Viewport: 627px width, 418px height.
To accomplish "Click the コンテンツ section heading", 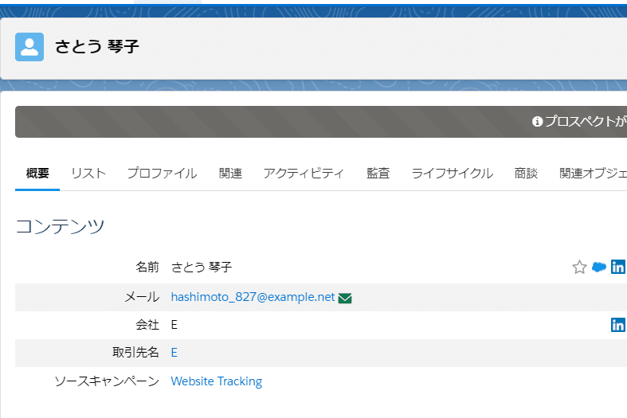I will click(x=60, y=226).
